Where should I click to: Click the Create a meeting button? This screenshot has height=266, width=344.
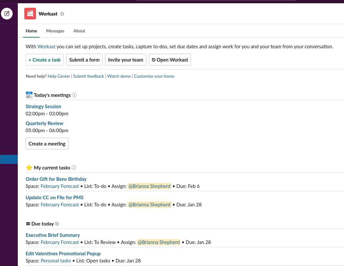pos(47,144)
